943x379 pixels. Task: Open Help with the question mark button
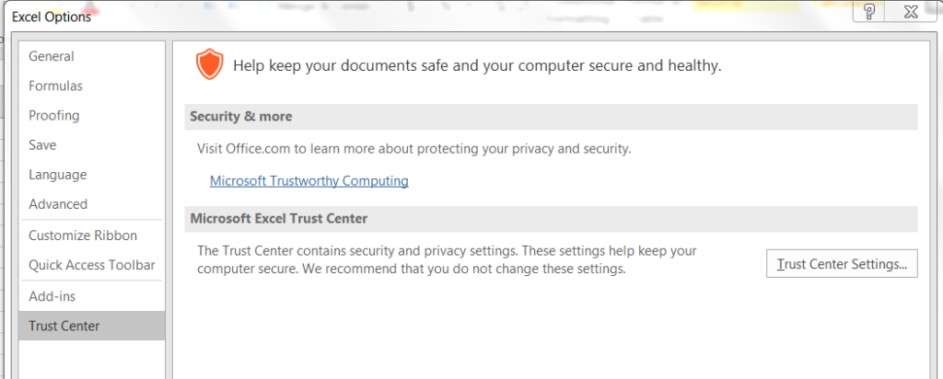[x=869, y=11]
